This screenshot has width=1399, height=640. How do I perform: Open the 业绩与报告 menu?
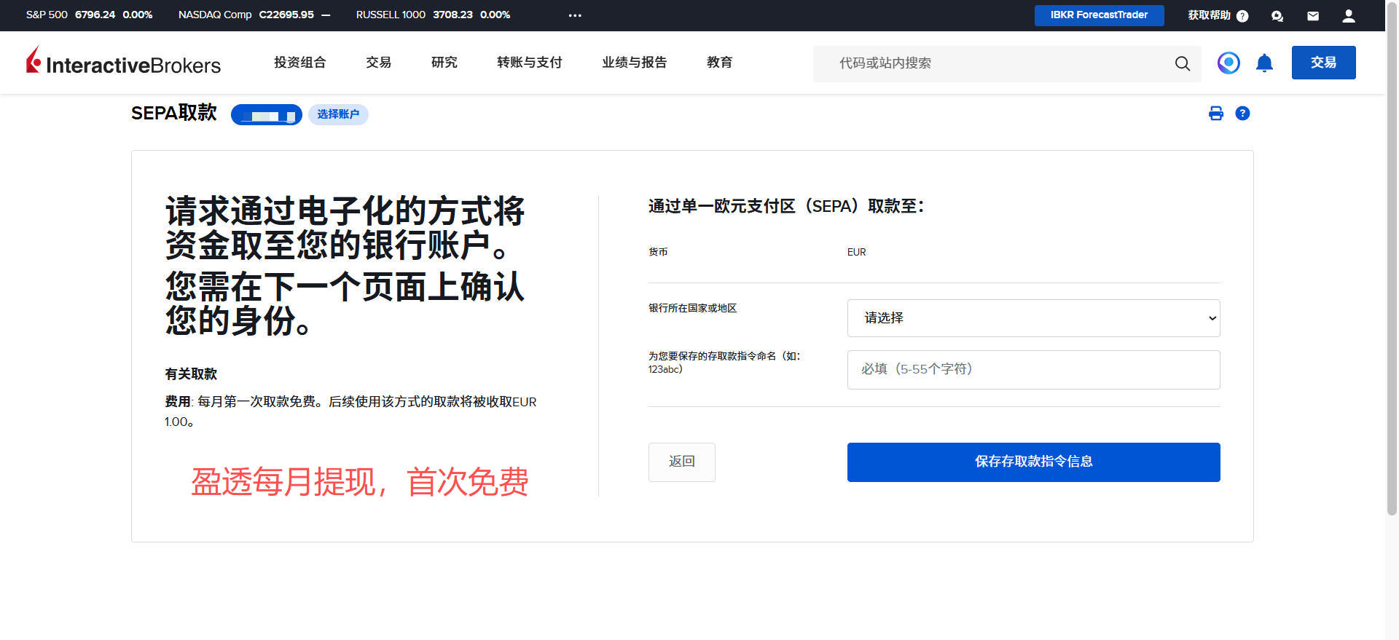(634, 63)
